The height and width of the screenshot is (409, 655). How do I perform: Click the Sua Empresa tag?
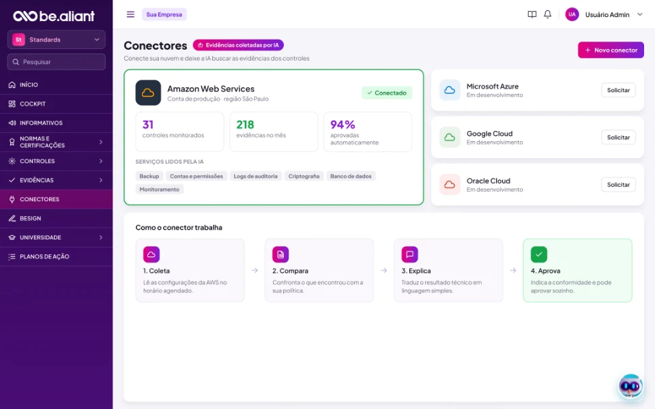[164, 14]
